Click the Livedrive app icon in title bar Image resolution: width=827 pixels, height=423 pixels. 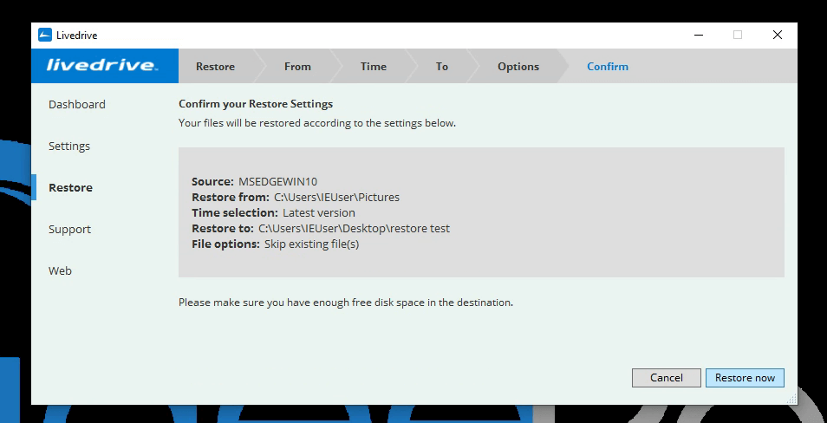click(45, 36)
